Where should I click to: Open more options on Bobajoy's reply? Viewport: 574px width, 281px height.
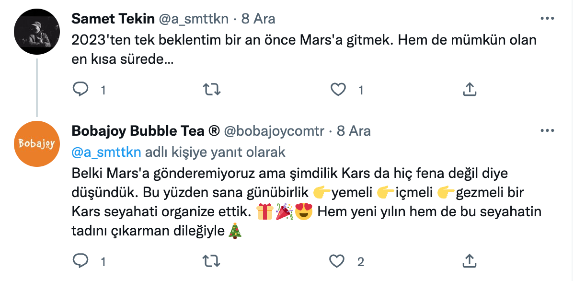[547, 131]
